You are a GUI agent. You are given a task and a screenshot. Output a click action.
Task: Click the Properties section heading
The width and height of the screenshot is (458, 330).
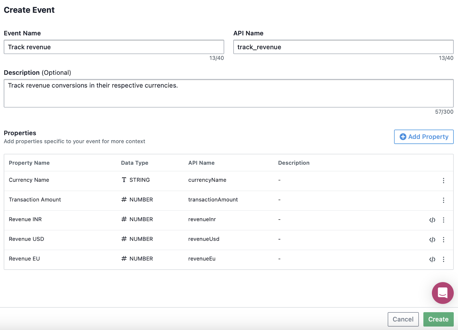pyautogui.click(x=20, y=133)
